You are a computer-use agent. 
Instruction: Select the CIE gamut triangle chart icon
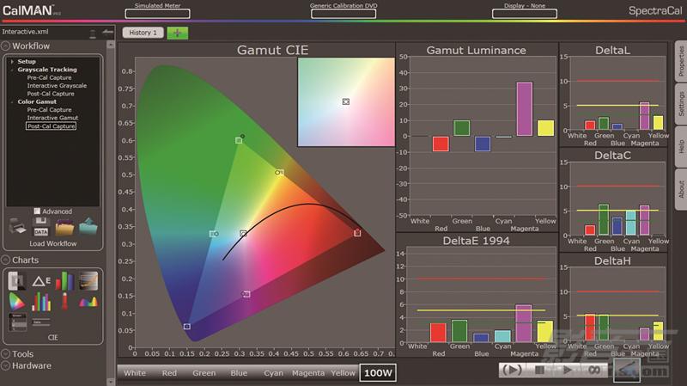[x=16, y=302]
